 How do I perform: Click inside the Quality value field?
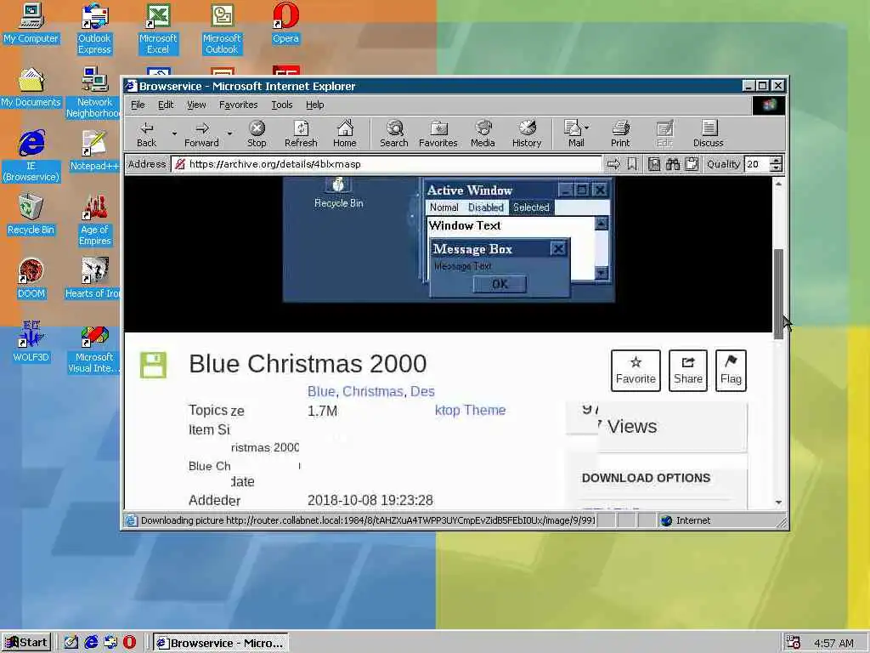click(x=758, y=164)
